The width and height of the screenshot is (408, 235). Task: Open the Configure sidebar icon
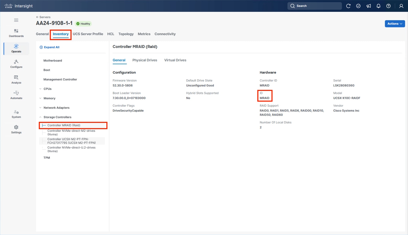click(x=16, y=64)
